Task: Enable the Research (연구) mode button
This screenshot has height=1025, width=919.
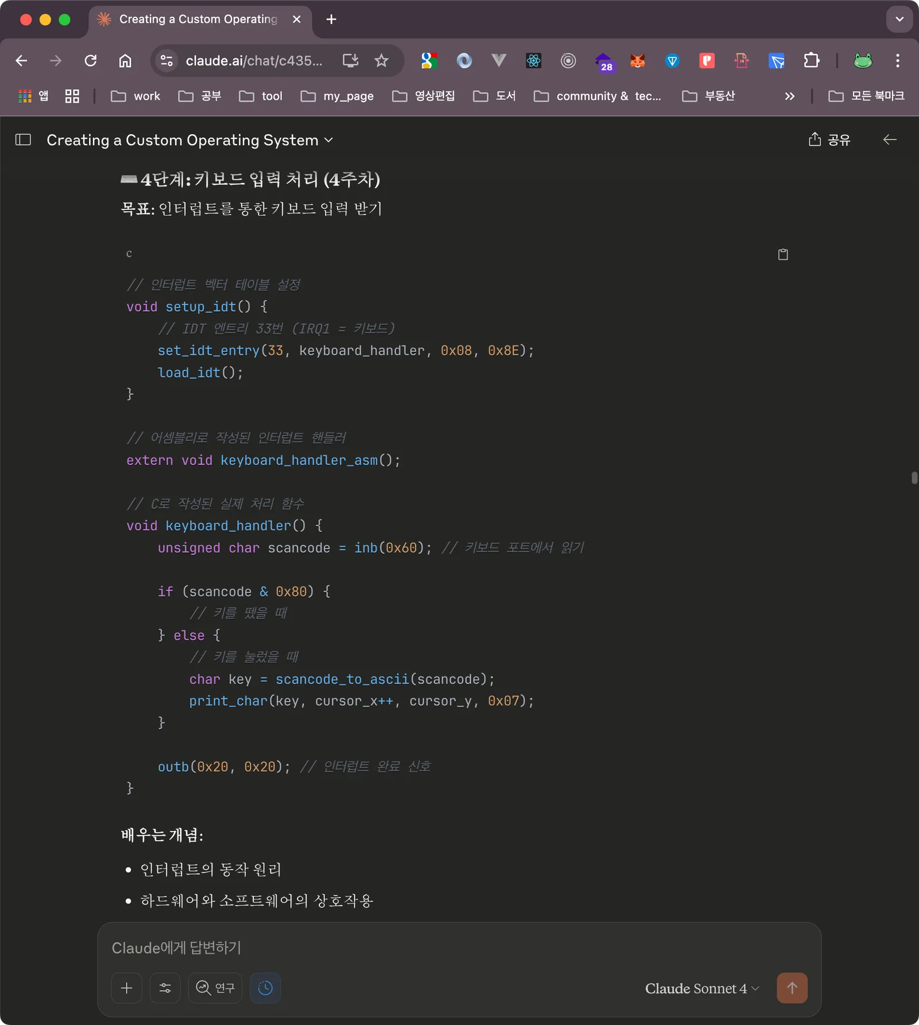Action: (215, 988)
